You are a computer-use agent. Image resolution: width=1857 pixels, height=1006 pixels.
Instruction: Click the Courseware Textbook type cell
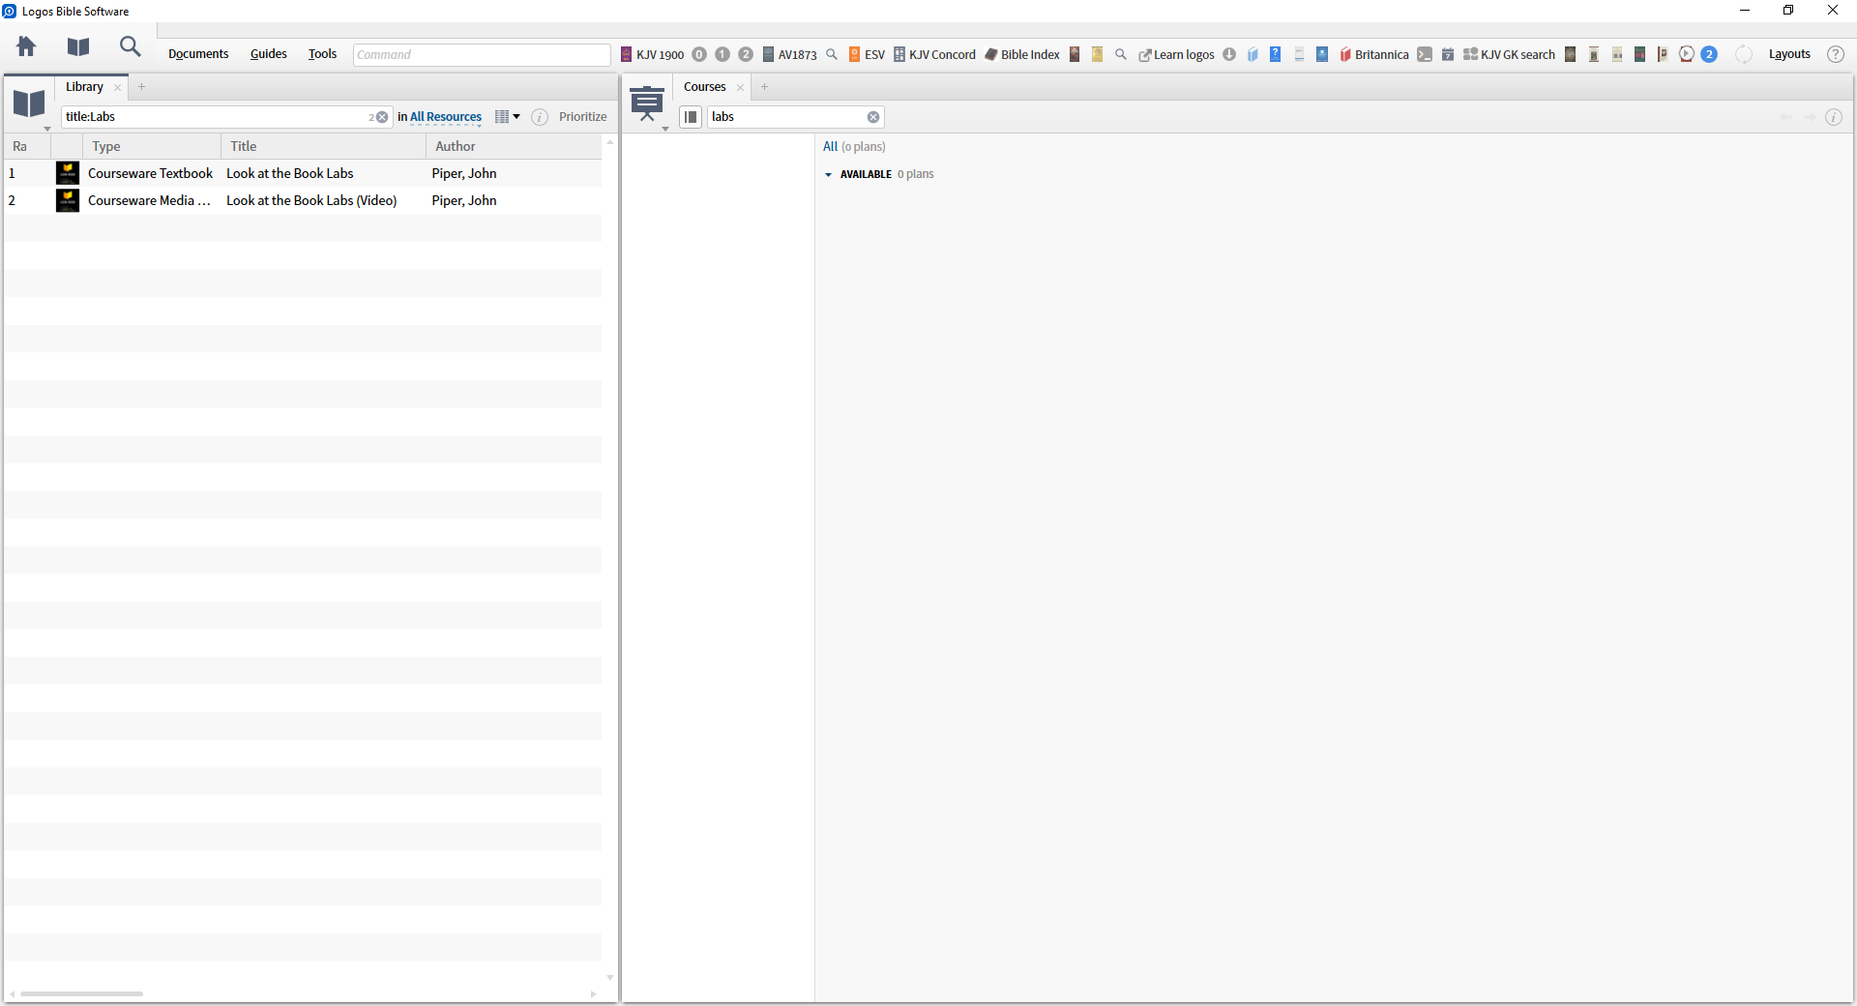[150, 173]
